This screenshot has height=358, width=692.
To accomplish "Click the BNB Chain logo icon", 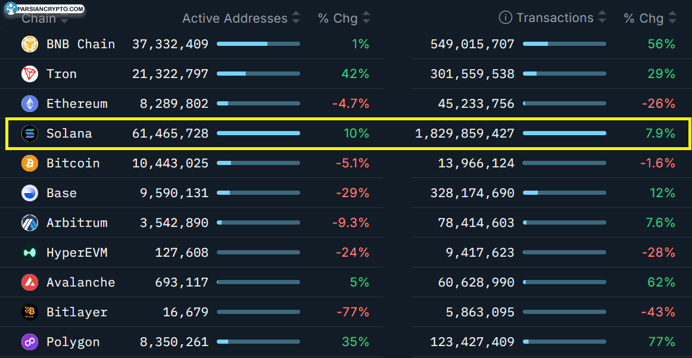I will point(30,44).
